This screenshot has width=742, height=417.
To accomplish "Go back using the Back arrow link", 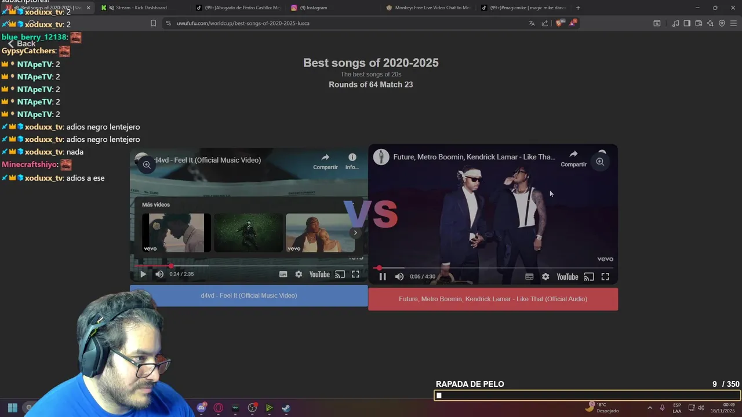I will [x=21, y=44].
